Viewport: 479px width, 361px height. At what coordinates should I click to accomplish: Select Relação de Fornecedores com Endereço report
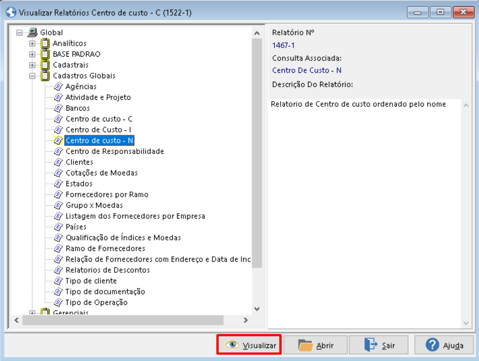(x=158, y=259)
